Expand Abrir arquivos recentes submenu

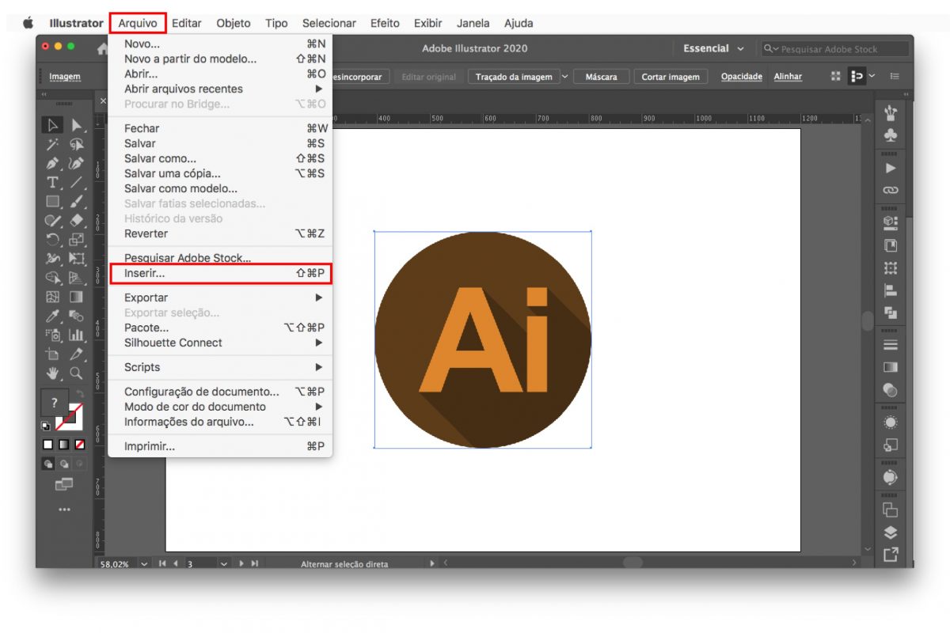click(319, 89)
